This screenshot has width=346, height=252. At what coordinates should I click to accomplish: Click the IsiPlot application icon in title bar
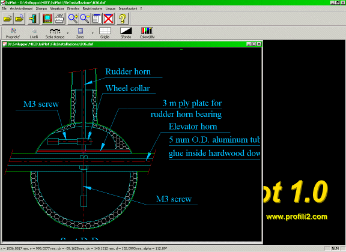point(2,2)
